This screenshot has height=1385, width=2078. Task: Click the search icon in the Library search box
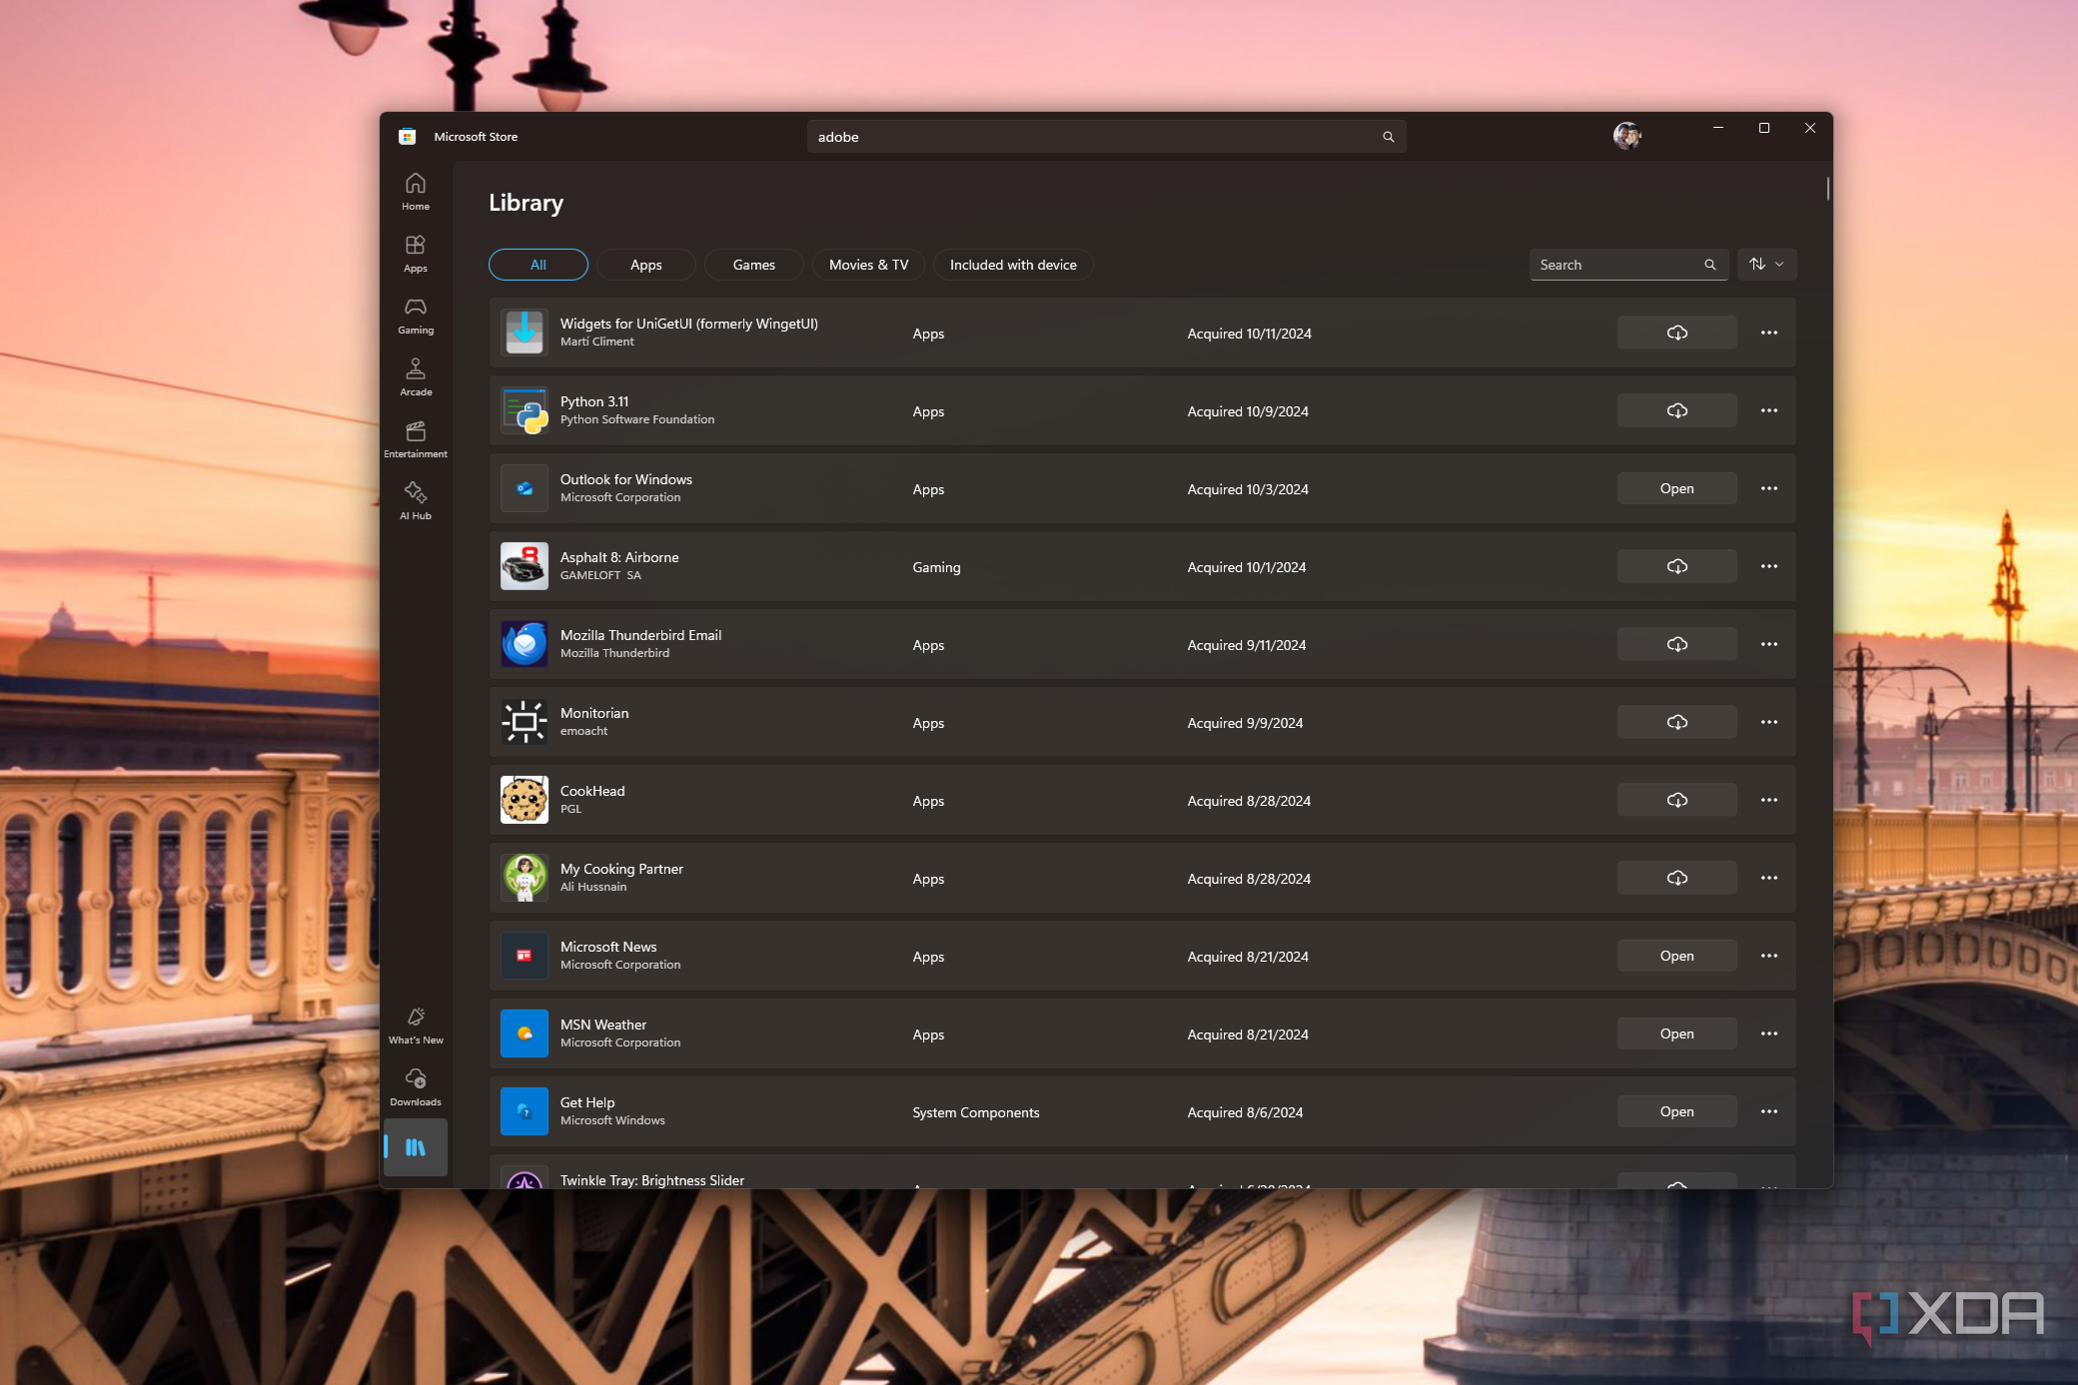[1708, 265]
